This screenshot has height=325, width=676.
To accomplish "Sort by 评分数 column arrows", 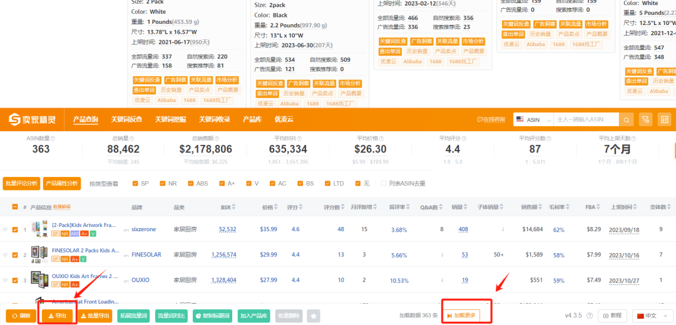I will click(x=344, y=207).
